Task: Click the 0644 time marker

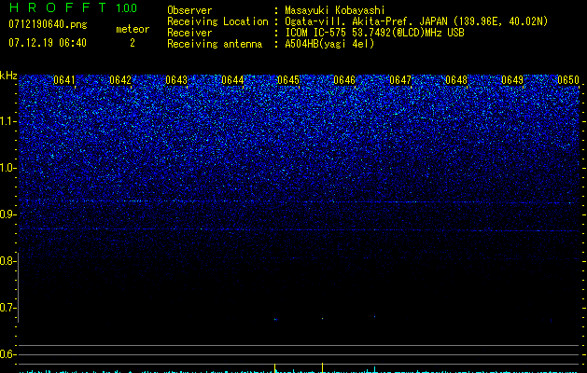Action: [232, 80]
